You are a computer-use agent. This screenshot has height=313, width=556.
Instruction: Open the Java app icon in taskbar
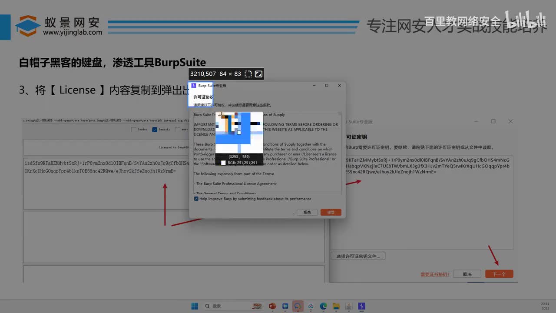[348, 306]
